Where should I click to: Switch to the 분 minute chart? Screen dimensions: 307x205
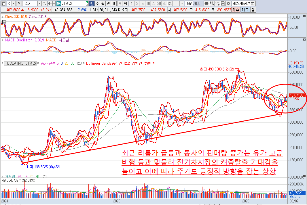120,3
